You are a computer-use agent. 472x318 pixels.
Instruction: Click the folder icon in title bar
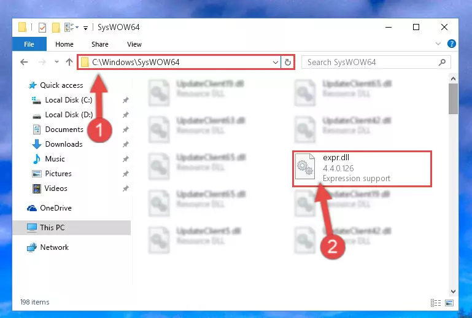click(23, 27)
